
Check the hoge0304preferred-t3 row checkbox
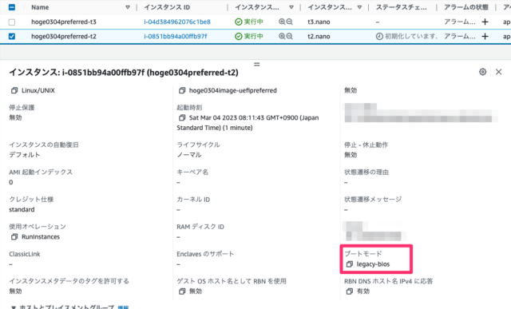(x=12, y=22)
